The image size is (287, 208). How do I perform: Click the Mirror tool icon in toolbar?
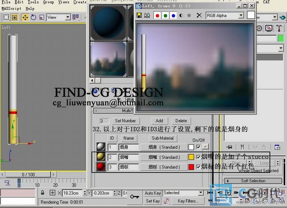76,17
